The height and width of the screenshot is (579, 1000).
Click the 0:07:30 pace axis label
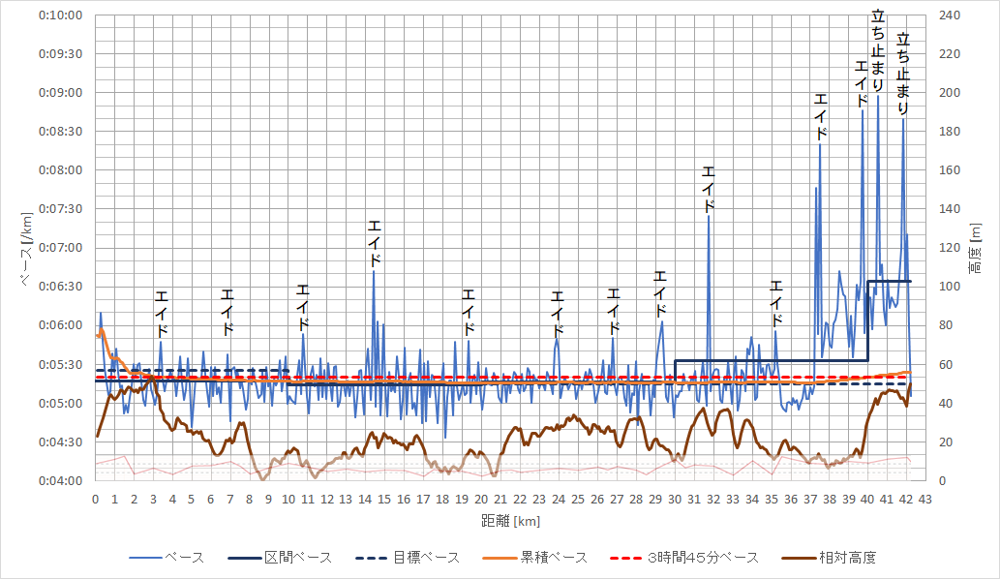pos(61,209)
